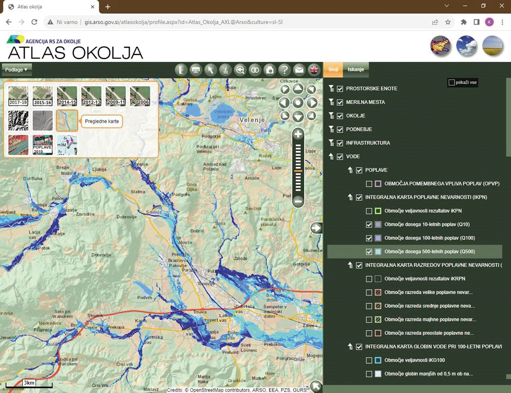Open help with the question mark icon
The image size is (511, 393).
tap(284, 70)
